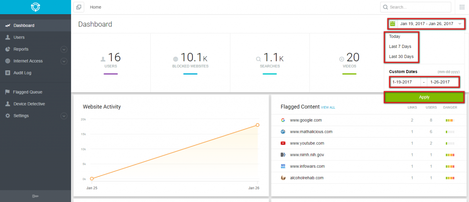Click the Flagged Queue flag icon
The image size is (469, 202).
tap(7, 92)
